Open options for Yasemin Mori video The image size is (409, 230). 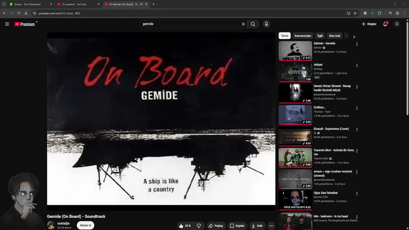tap(357, 151)
